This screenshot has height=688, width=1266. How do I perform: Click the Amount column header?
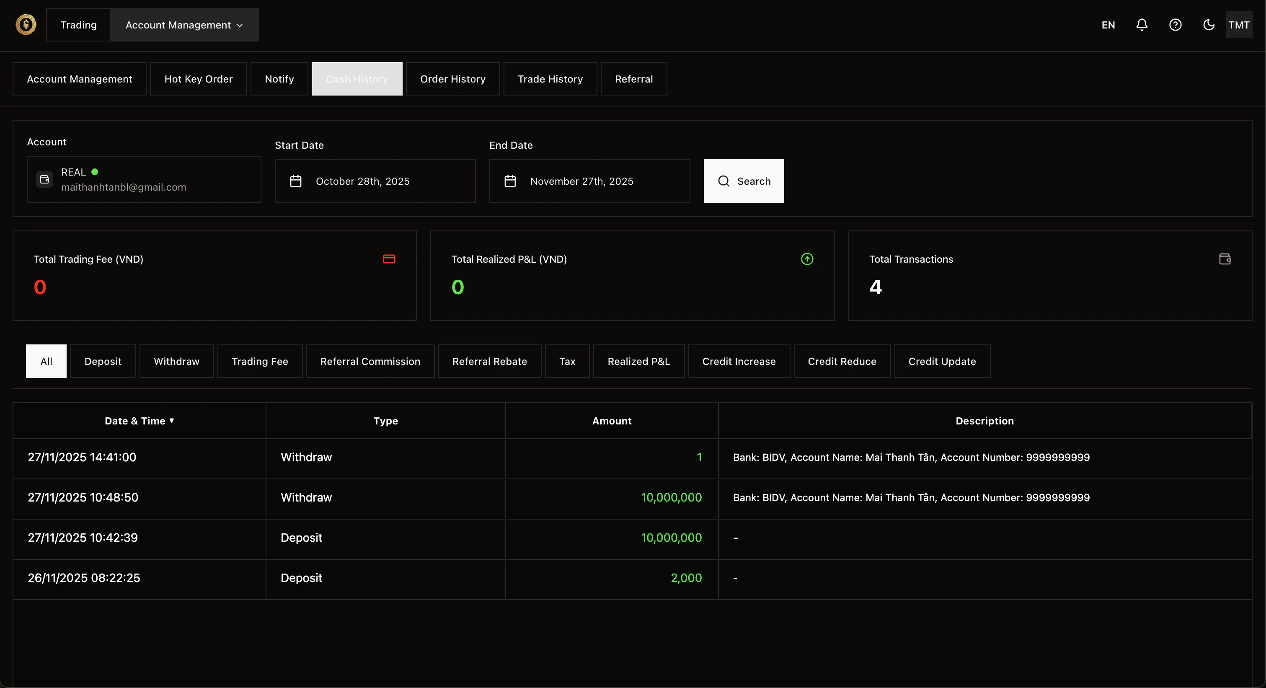pos(611,421)
